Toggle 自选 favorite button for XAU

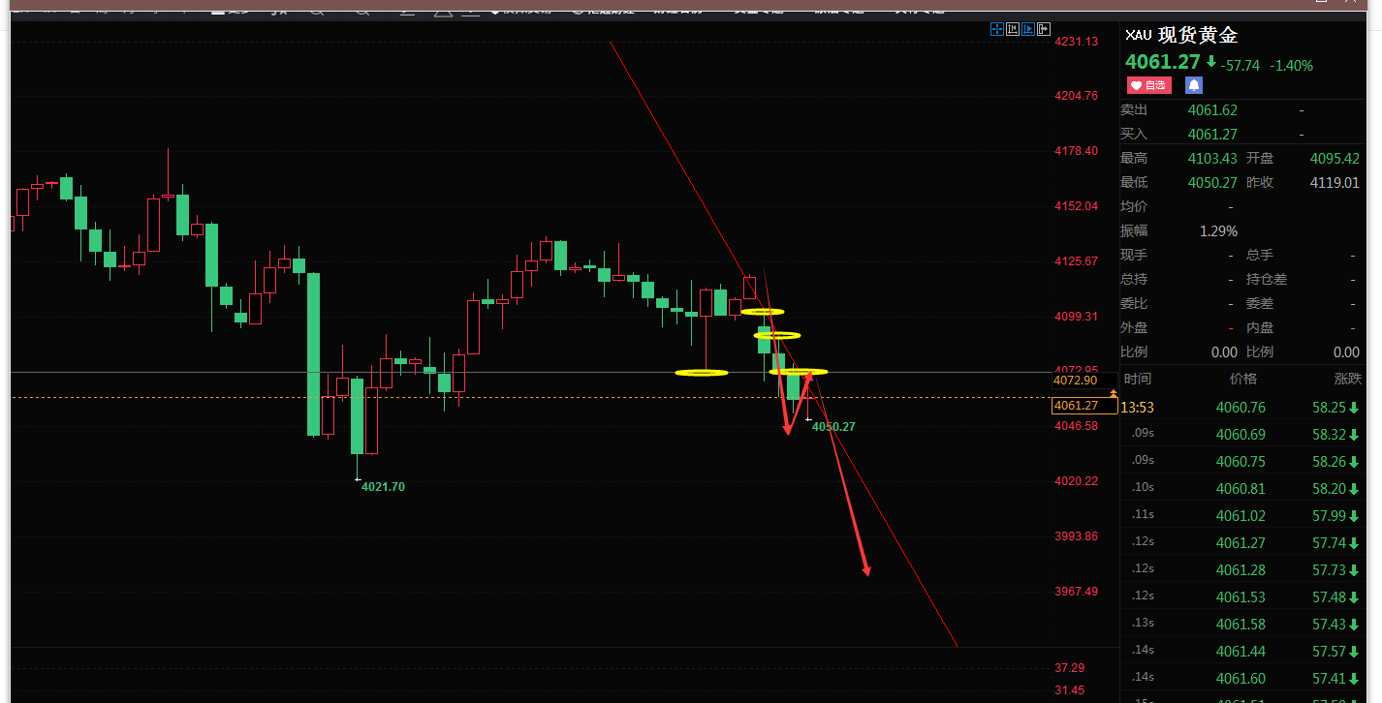(x=1148, y=85)
